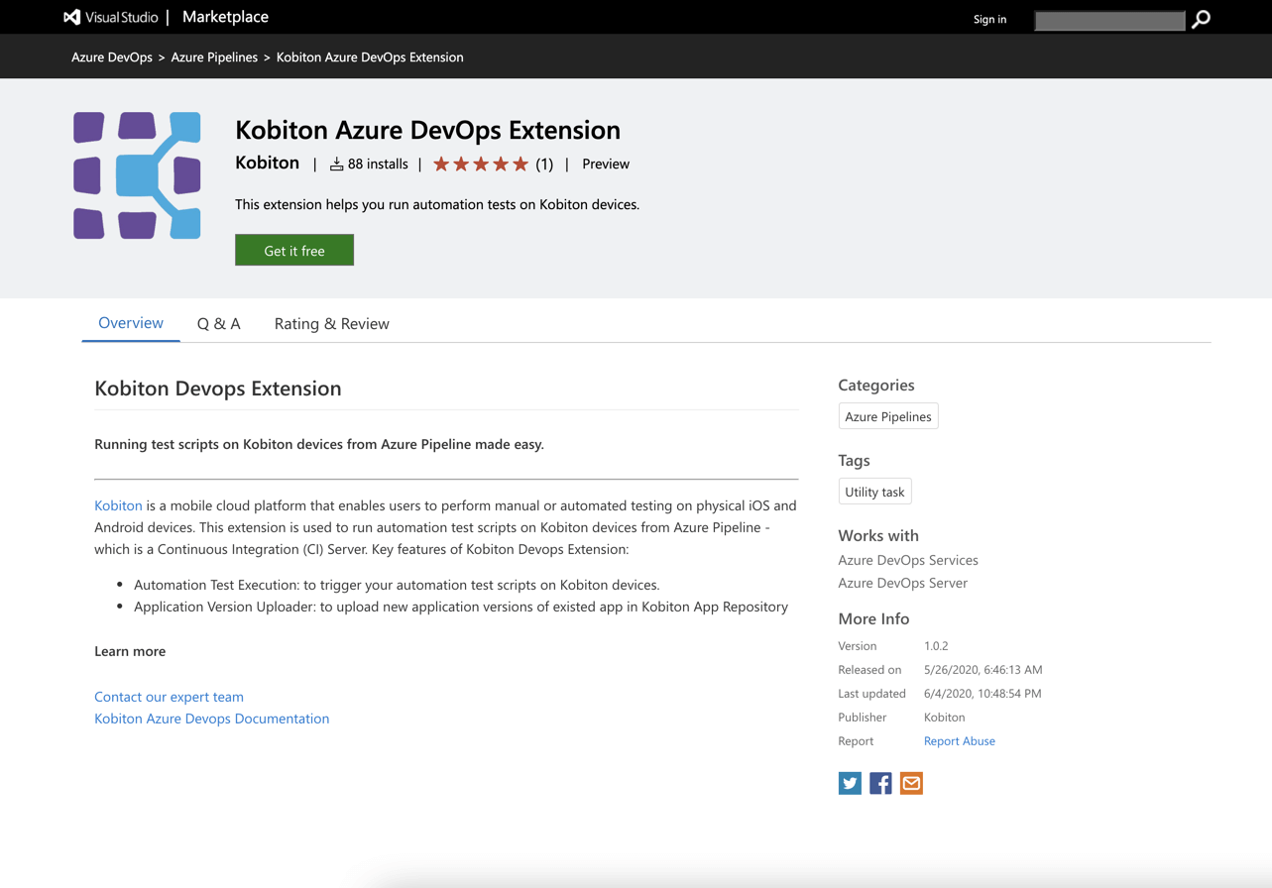Click the Utility task tag chip
This screenshot has height=888, width=1272.
pos(874,492)
